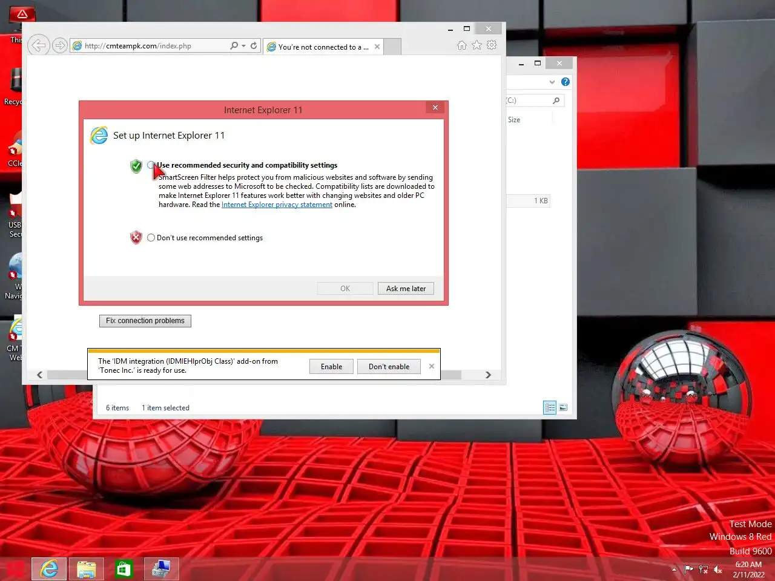775x581 pixels.
Task: Open the Internet Explorer privacy statement link
Action: coord(277,205)
